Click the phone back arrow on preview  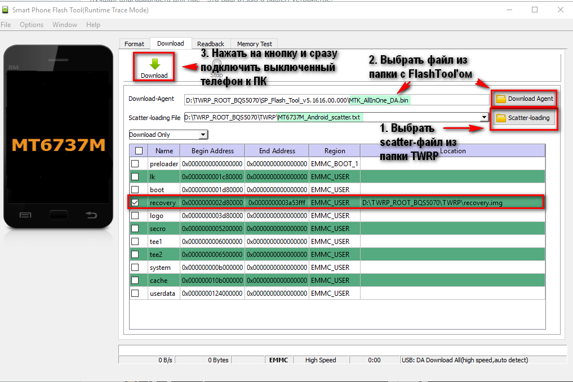(x=91, y=215)
